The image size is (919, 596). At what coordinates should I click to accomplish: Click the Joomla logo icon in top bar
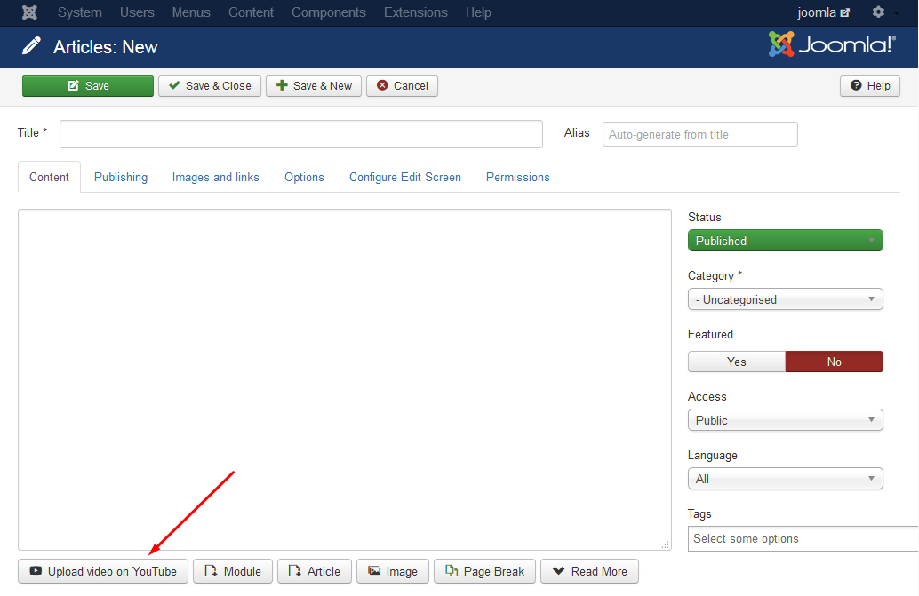click(x=29, y=12)
